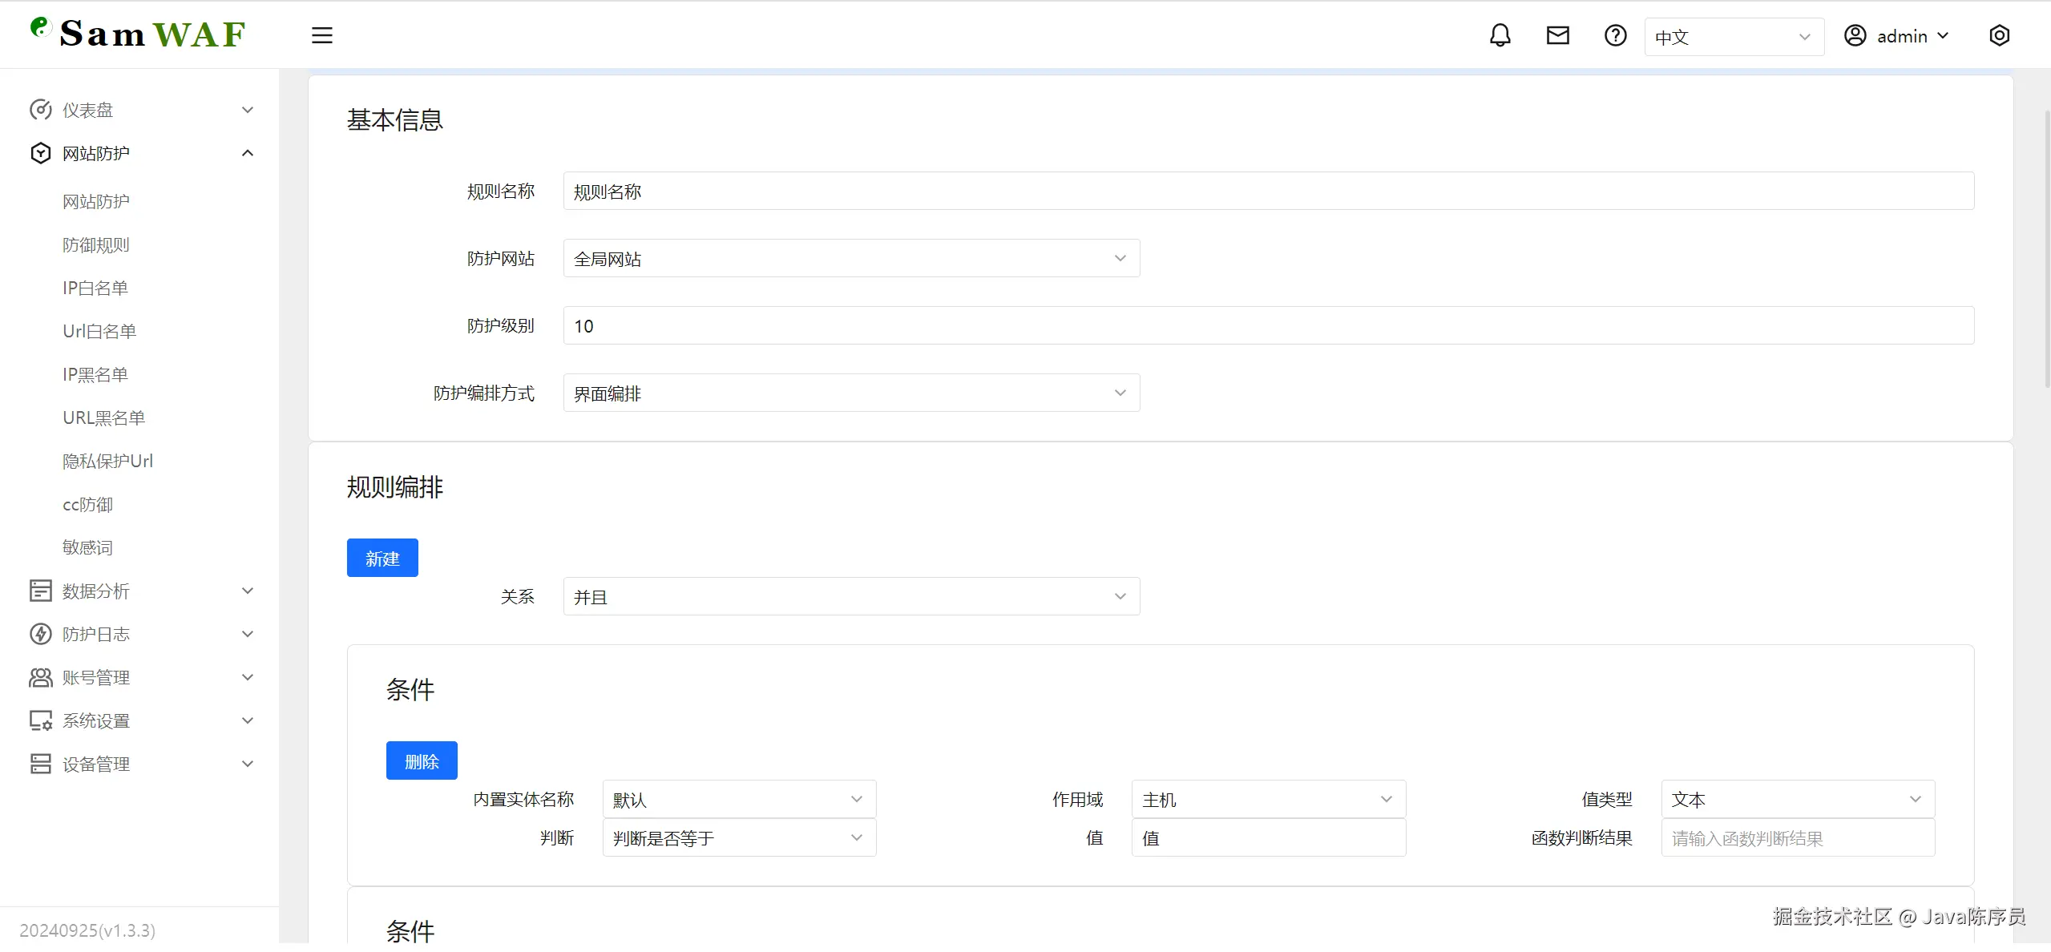
Task: Click the hamburger menu collapse icon
Action: pos(321,35)
